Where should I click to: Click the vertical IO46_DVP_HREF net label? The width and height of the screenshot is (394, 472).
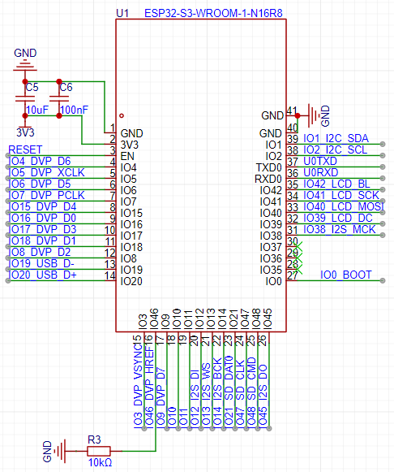[x=149, y=387]
